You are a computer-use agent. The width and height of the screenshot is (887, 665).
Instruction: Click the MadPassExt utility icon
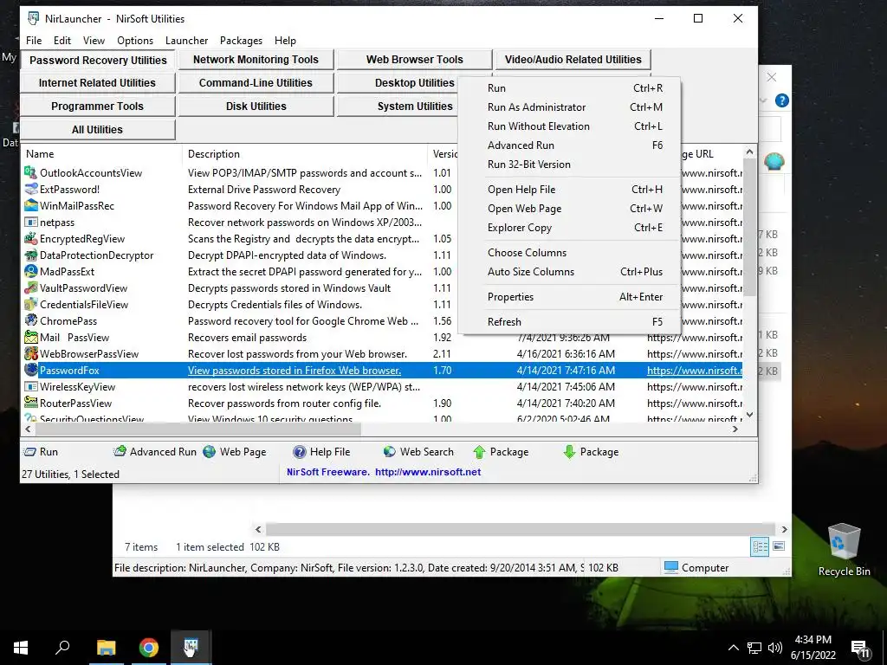30,271
